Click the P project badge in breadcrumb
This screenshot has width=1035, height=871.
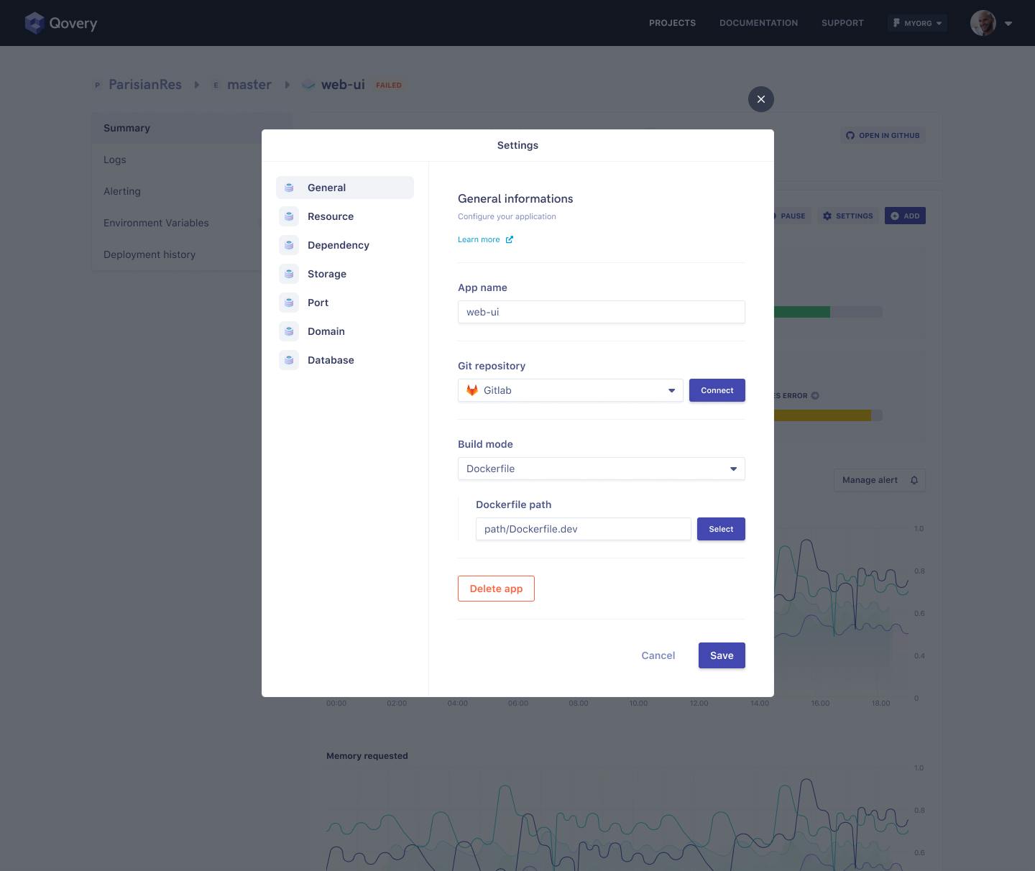[x=97, y=85]
